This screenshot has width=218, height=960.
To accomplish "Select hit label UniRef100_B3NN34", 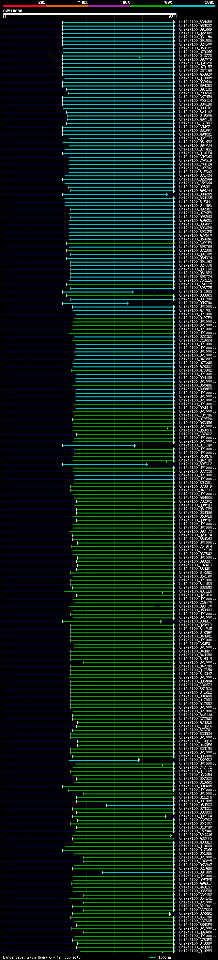I will (x=196, y=734).
